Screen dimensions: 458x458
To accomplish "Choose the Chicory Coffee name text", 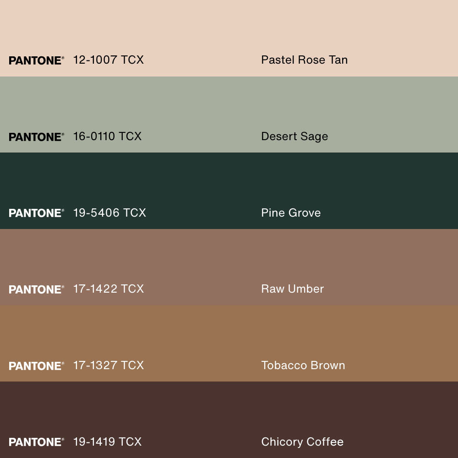I will click(302, 442).
